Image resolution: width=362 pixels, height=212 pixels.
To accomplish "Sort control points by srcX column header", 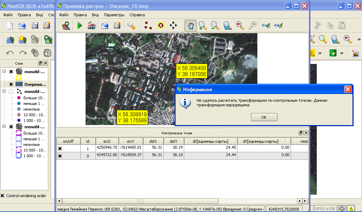I will pos(107,141).
